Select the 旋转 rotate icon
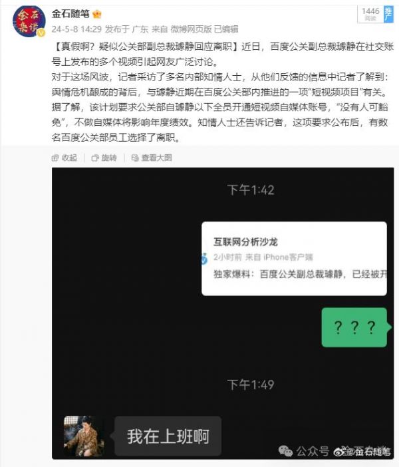Screen dimensions: 399x467 94,158
